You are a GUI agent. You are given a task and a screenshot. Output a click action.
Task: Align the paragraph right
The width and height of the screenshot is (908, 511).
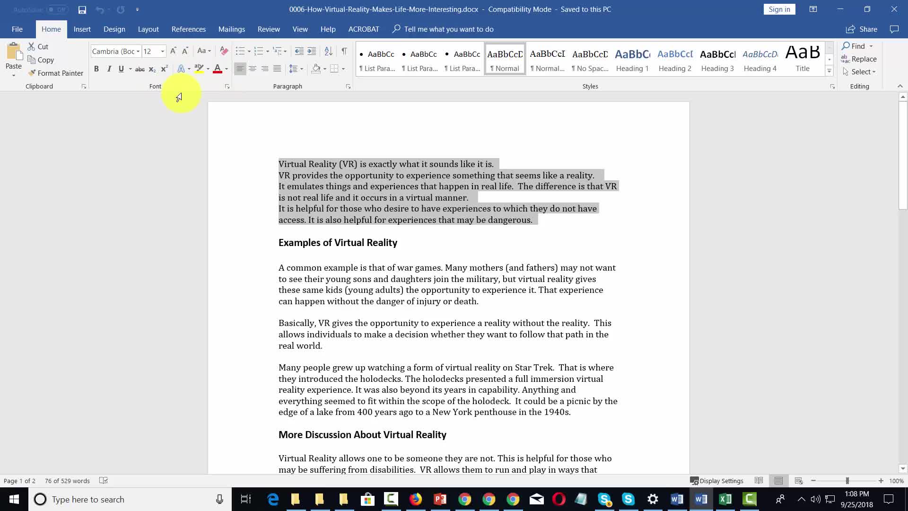(265, 69)
